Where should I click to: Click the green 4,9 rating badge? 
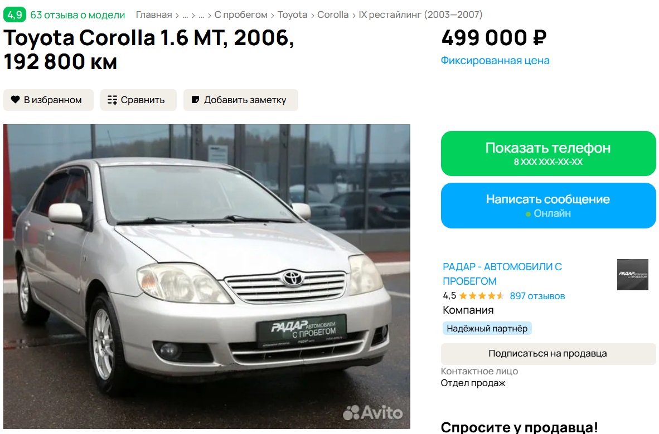point(14,15)
